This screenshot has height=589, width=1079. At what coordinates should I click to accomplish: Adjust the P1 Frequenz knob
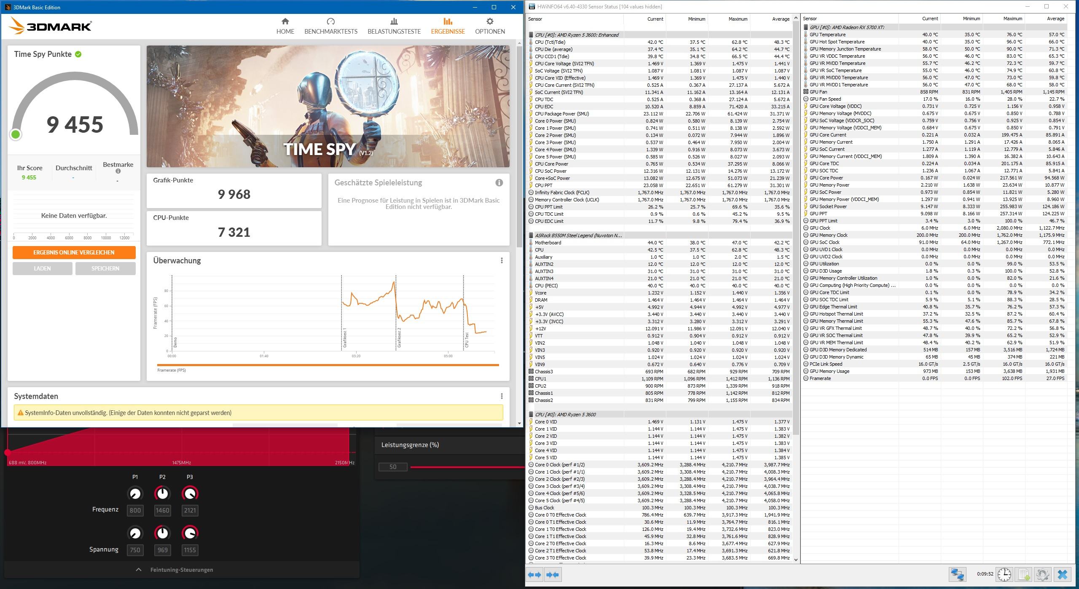(x=135, y=493)
